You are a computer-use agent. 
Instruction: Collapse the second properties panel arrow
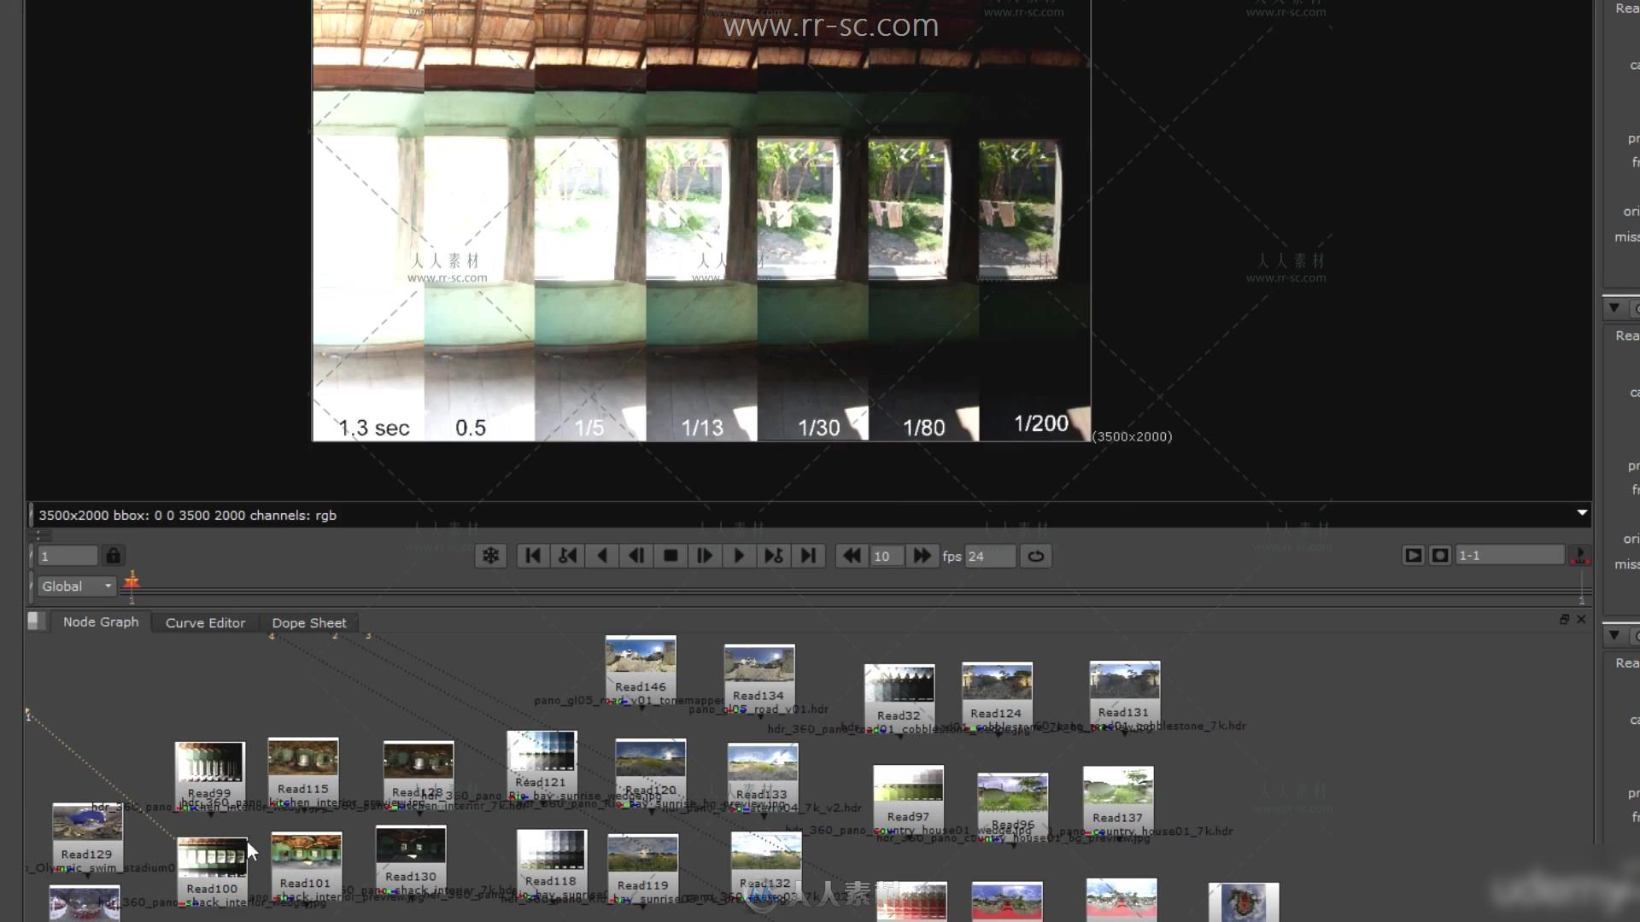click(x=1614, y=307)
